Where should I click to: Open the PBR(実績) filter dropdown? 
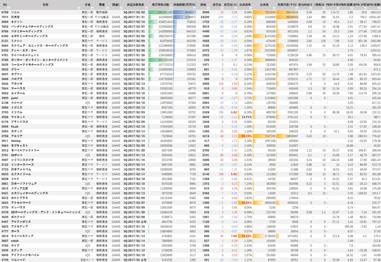point(352,8)
